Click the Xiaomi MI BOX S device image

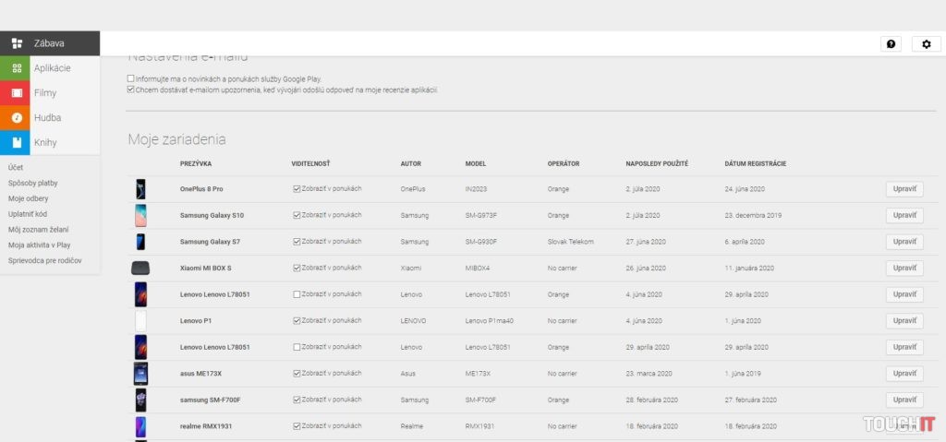140,268
